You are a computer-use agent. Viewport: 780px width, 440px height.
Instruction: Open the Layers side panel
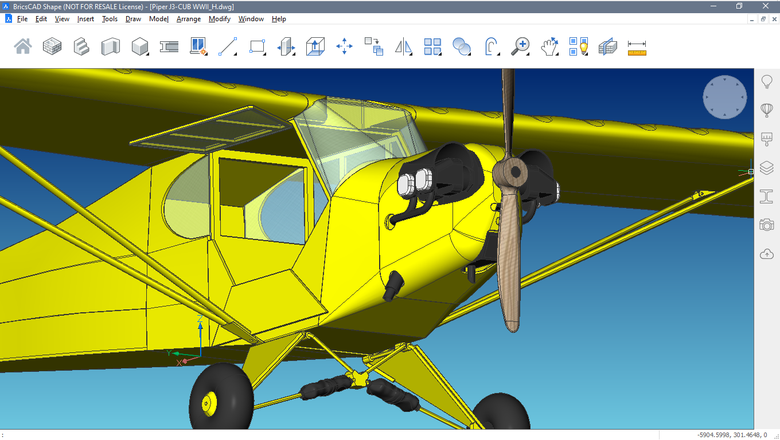click(x=767, y=168)
